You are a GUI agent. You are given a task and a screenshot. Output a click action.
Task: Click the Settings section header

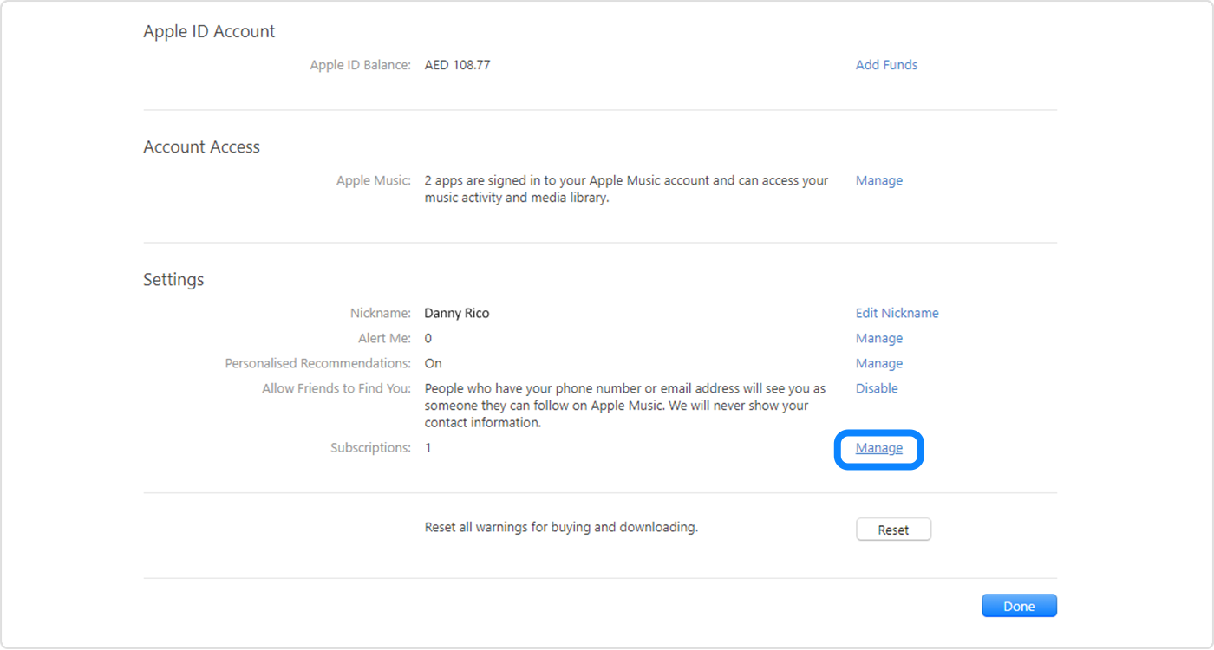coord(173,279)
